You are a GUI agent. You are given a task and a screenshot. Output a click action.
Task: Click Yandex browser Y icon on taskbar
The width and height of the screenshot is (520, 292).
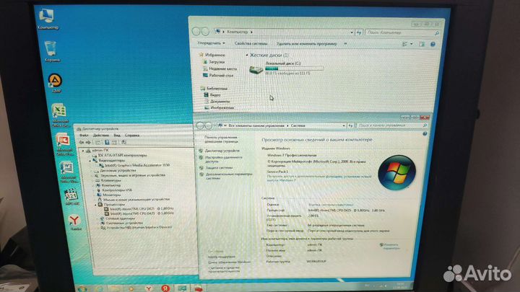[149, 288]
